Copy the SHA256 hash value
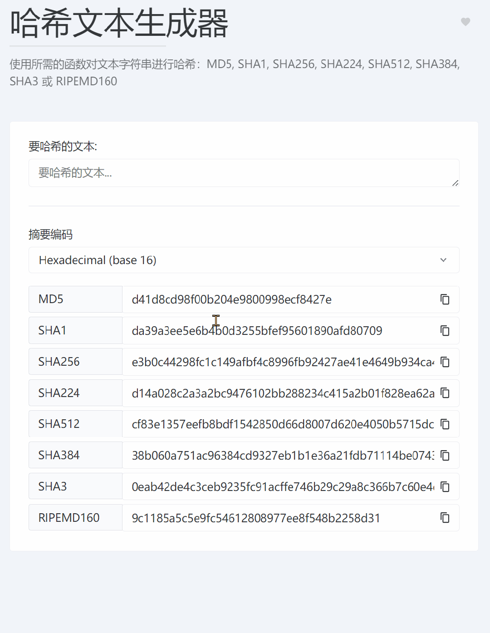Image resolution: width=490 pixels, height=633 pixels. pyautogui.click(x=445, y=362)
